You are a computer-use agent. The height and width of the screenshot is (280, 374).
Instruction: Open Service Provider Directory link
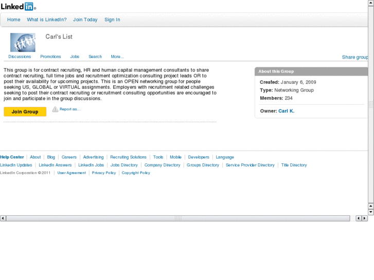[250, 165]
